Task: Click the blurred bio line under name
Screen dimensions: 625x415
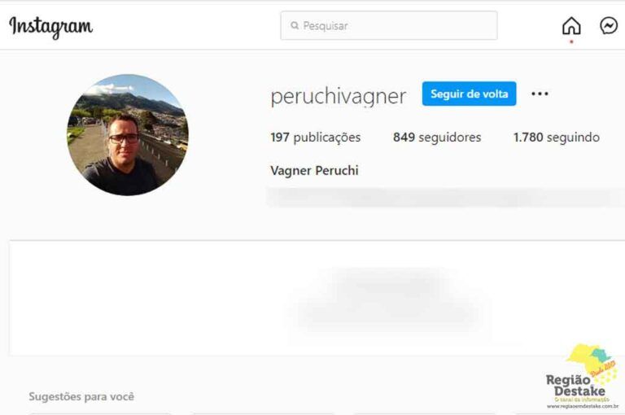Action: (x=446, y=197)
